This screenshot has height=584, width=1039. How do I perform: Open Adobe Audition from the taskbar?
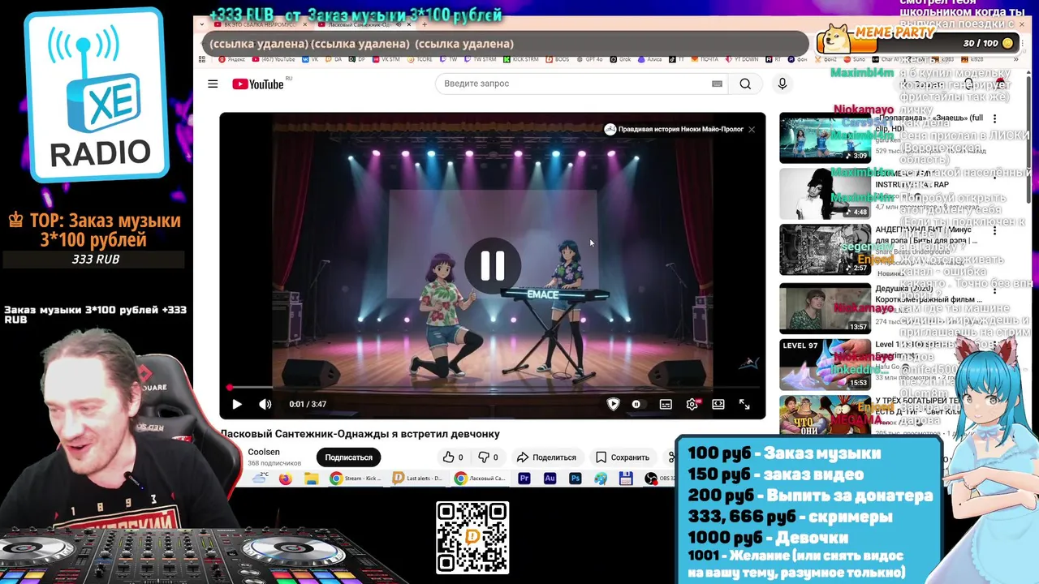click(x=550, y=479)
